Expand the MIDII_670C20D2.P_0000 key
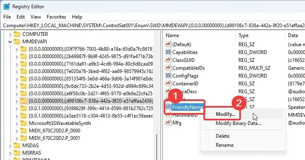The image size is (305, 160). click(x=17, y=131)
